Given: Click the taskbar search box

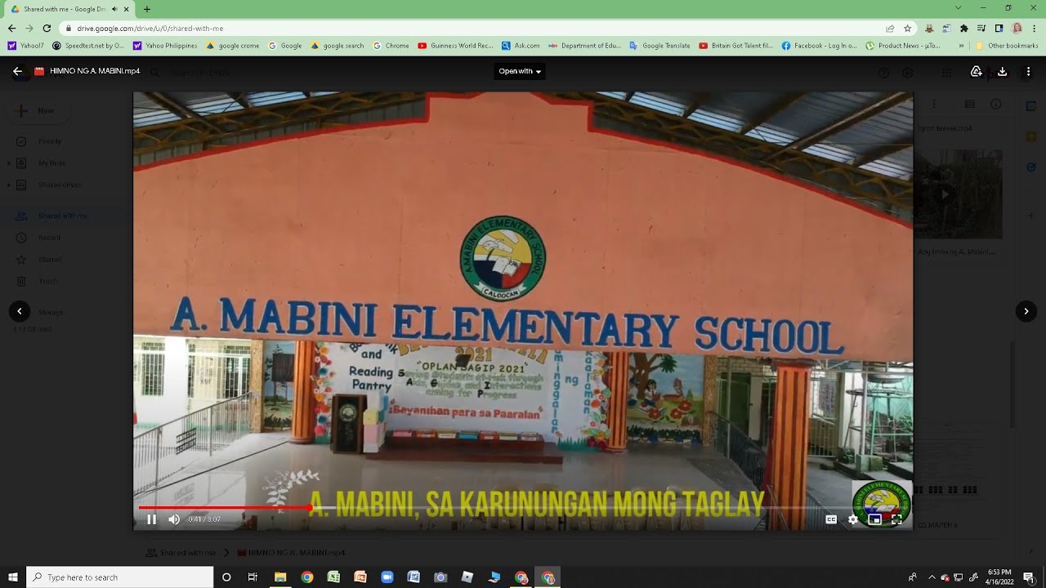Looking at the screenshot, I should point(120,577).
